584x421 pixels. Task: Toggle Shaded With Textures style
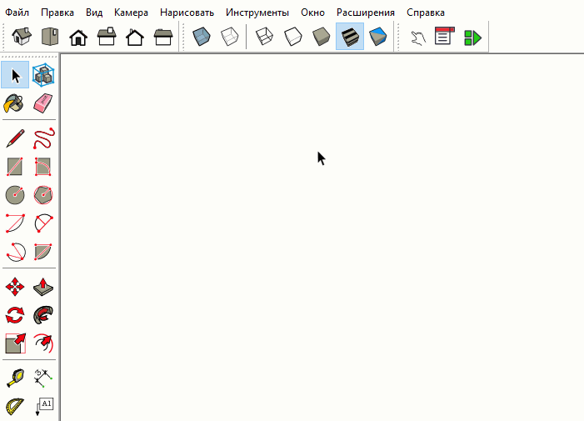[x=350, y=37]
